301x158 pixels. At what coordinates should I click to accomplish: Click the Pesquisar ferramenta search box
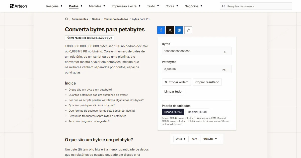tap(256, 6)
